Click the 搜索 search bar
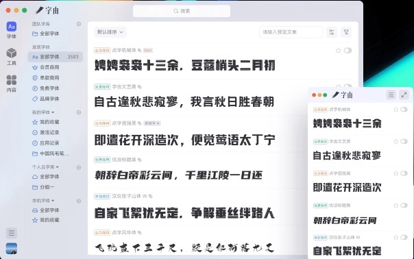The width and height of the screenshot is (414, 259). (x=182, y=11)
